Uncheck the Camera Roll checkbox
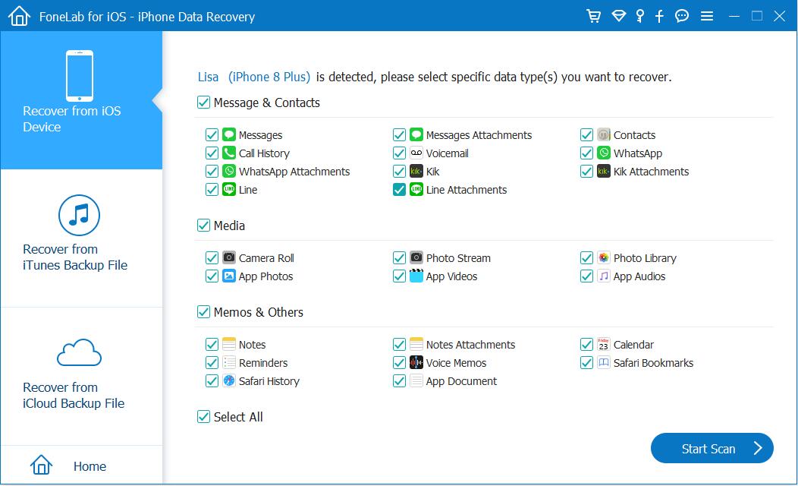Image resolution: width=798 pixels, height=486 pixels. (x=212, y=258)
